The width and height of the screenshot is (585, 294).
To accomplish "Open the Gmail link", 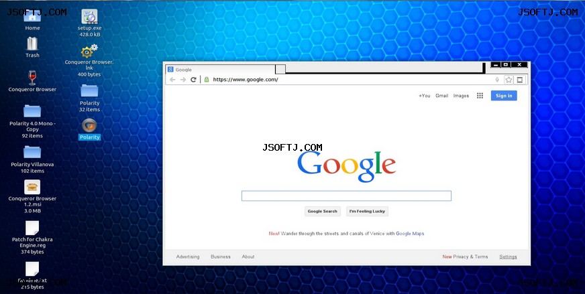I will (441, 96).
